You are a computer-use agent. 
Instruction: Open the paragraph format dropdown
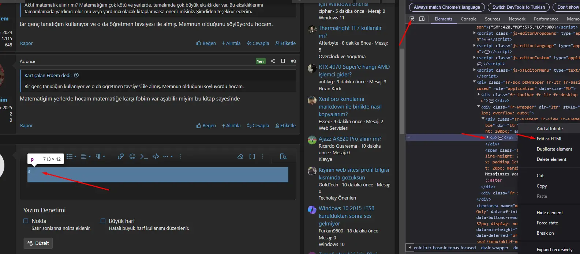(x=100, y=156)
